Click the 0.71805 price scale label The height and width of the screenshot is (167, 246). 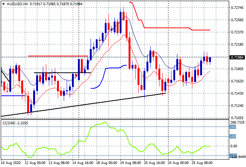point(237,69)
